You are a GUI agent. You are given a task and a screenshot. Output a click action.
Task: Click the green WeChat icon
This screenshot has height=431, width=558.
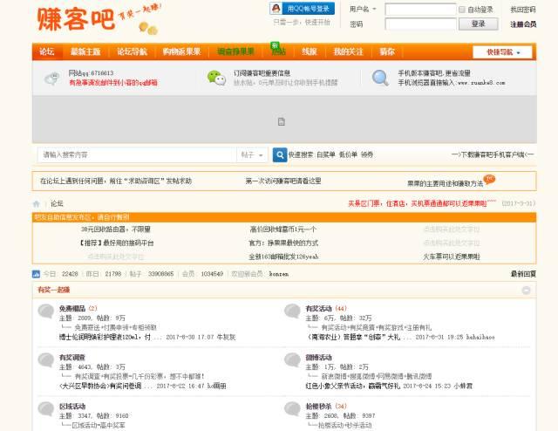click(216, 78)
